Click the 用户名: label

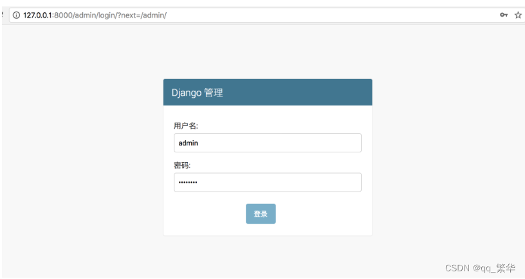pyautogui.click(x=186, y=126)
